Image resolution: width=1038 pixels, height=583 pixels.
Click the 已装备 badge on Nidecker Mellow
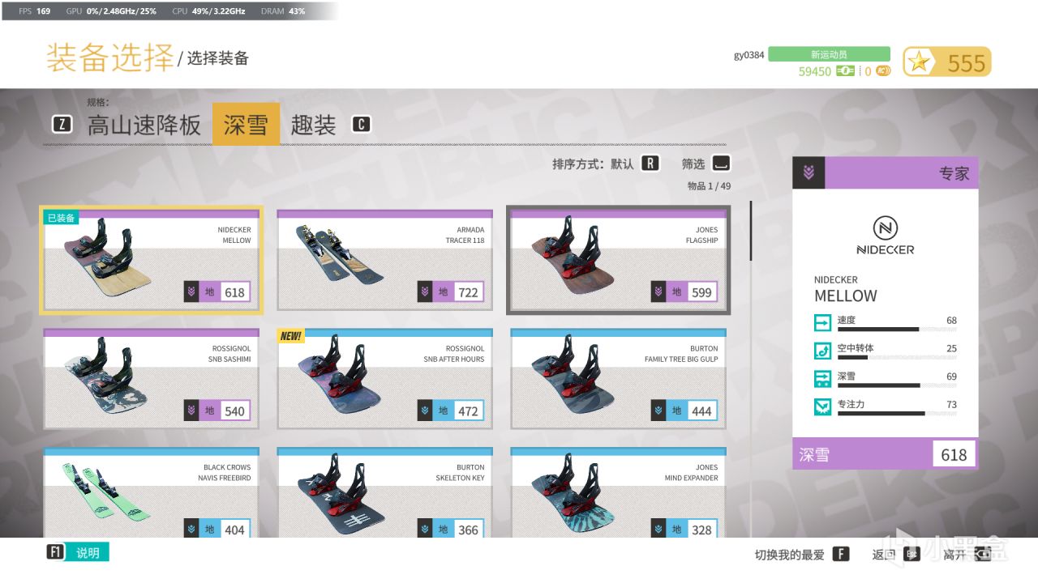[62, 218]
